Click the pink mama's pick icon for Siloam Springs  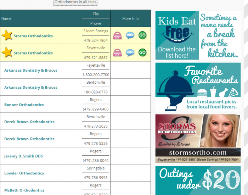(x=117, y=35)
